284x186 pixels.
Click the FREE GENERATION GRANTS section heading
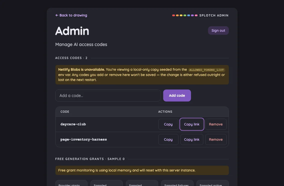coord(90,159)
